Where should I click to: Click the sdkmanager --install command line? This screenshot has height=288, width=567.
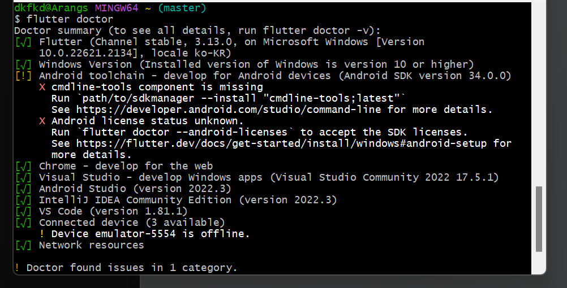coord(228,98)
